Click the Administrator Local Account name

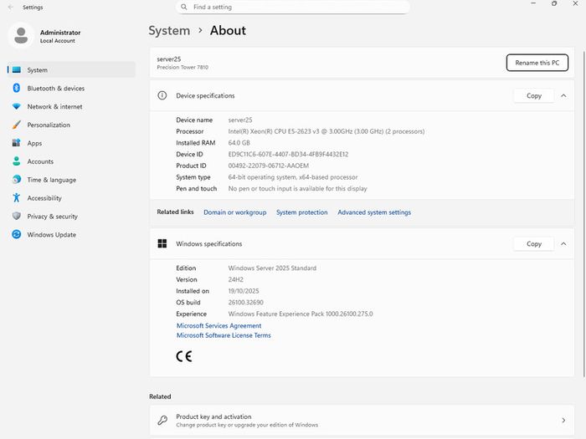[x=60, y=36]
